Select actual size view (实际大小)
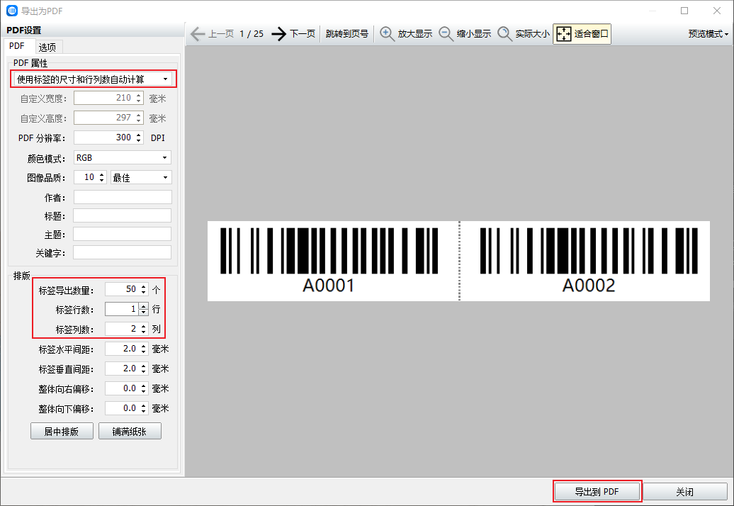Viewport: 734px width, 506px height. point(505,33)
